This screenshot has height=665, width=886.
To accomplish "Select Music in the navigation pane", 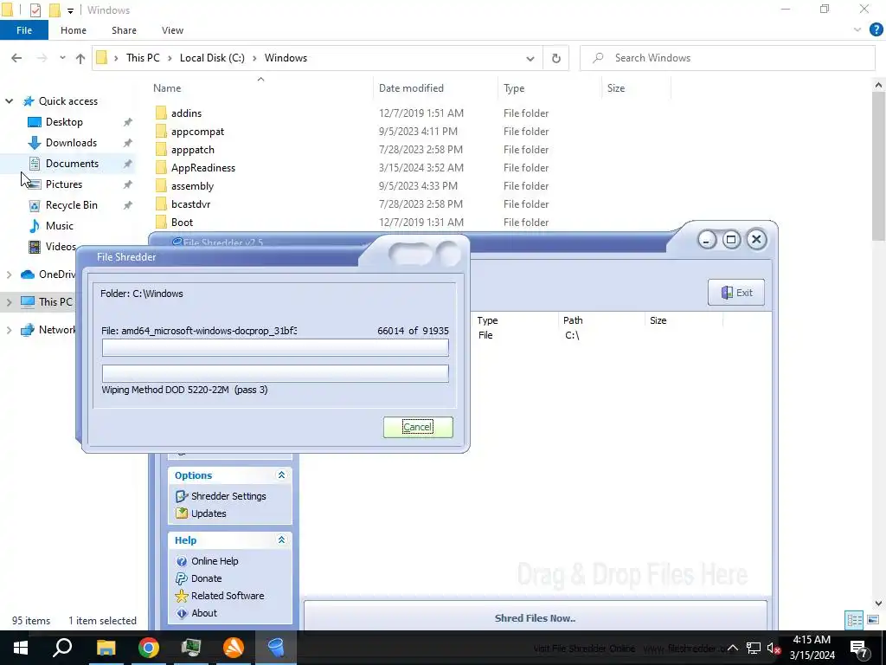I will pyautogui.click(x=60, y=226).
